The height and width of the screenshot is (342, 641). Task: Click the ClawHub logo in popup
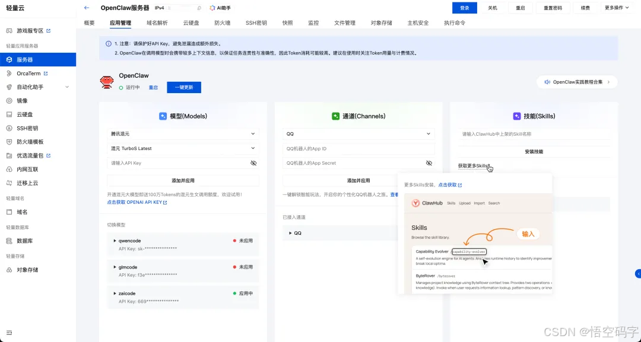tap(415, 203)
